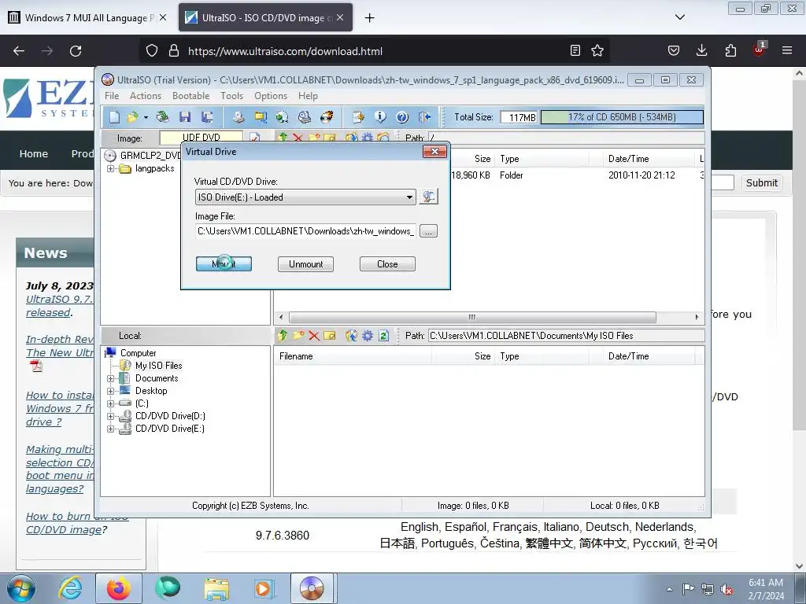806x604 pixels.
Task: Expand the CD/DVD Drive(D:) node
Action: pyautogui.click(x=110, y=416)
